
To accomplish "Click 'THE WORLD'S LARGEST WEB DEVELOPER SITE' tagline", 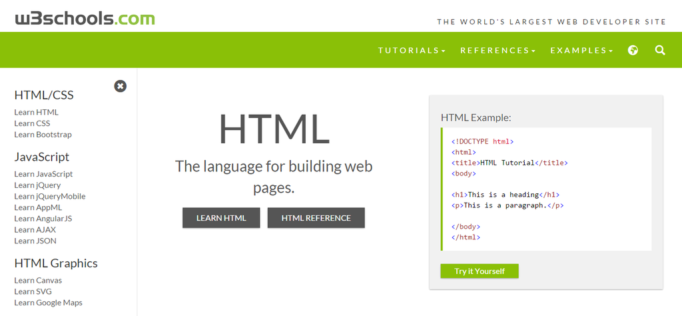I will (551, 22).
